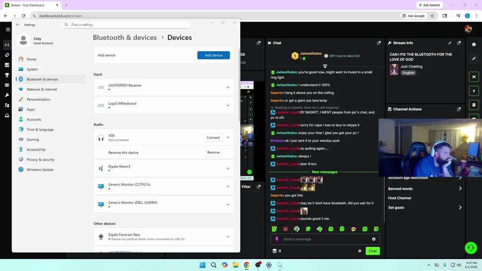482x271 pixels.
Task: Open Banned words channel action
Action: (425, 189)
